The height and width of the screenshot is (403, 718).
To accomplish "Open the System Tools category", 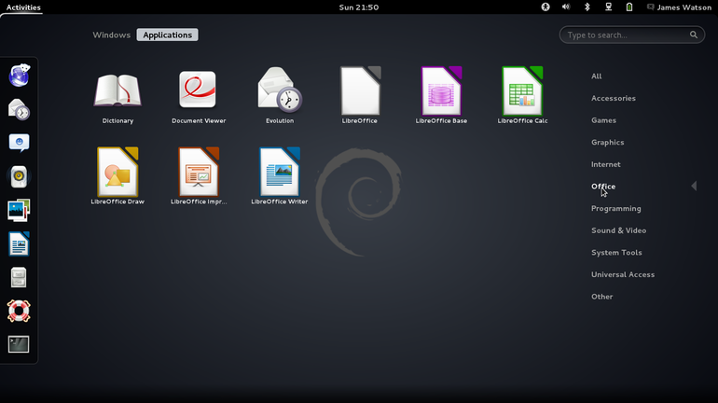I will [x=616, y=252].
